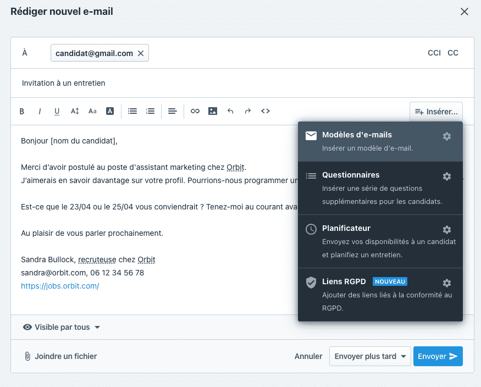Open the text alignment options
The height and width of the screenshot is (387, 481).
pos(173,111)
